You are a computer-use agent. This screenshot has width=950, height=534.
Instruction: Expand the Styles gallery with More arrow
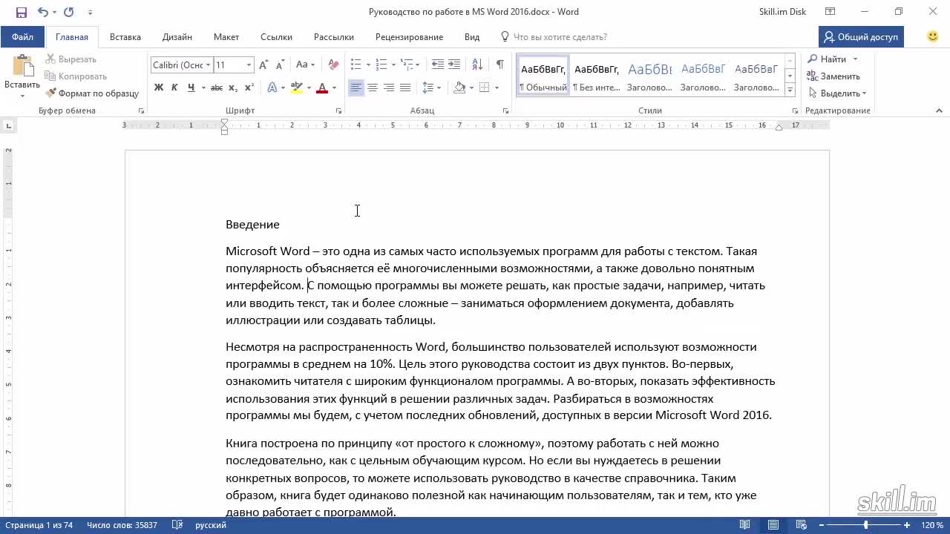790,90
